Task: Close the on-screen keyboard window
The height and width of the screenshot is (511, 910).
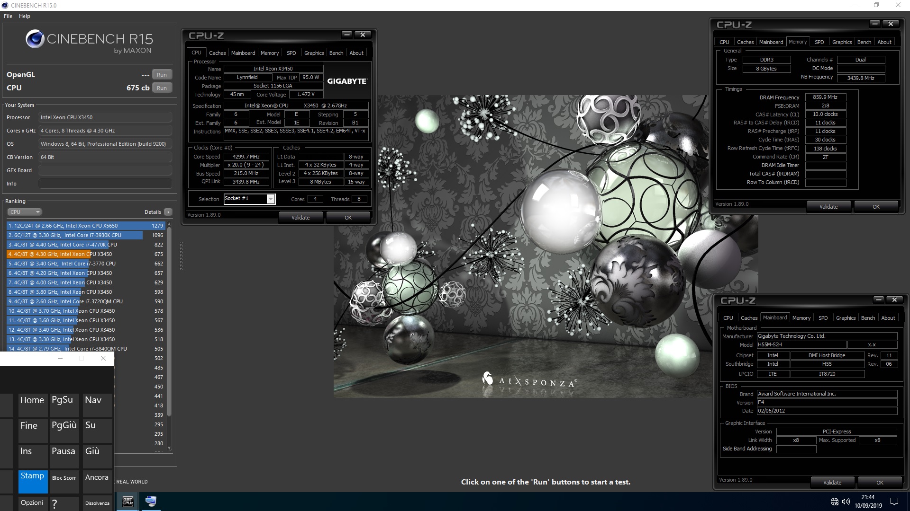Action: (x=103, y=358)
